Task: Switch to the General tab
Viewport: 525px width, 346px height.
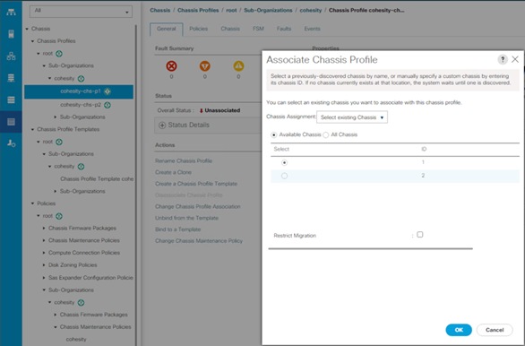Action: tap(166, 29)
